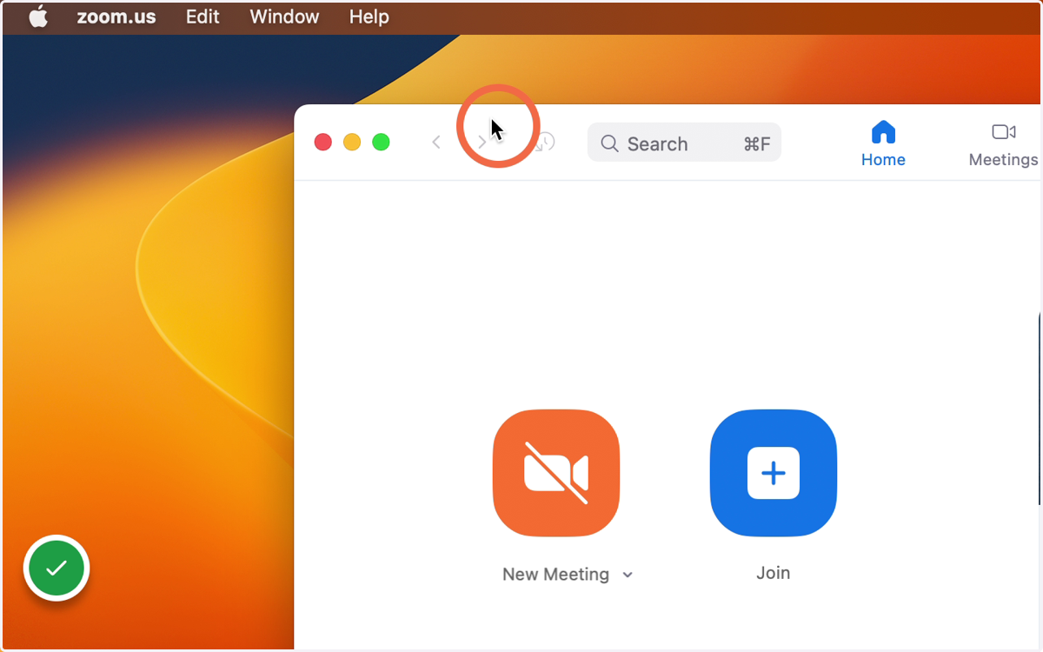The height and width of the screenshot is (652, 1043).
Task: Open the Apple menu
Action: pyautogui.click(x=38, y=17)
